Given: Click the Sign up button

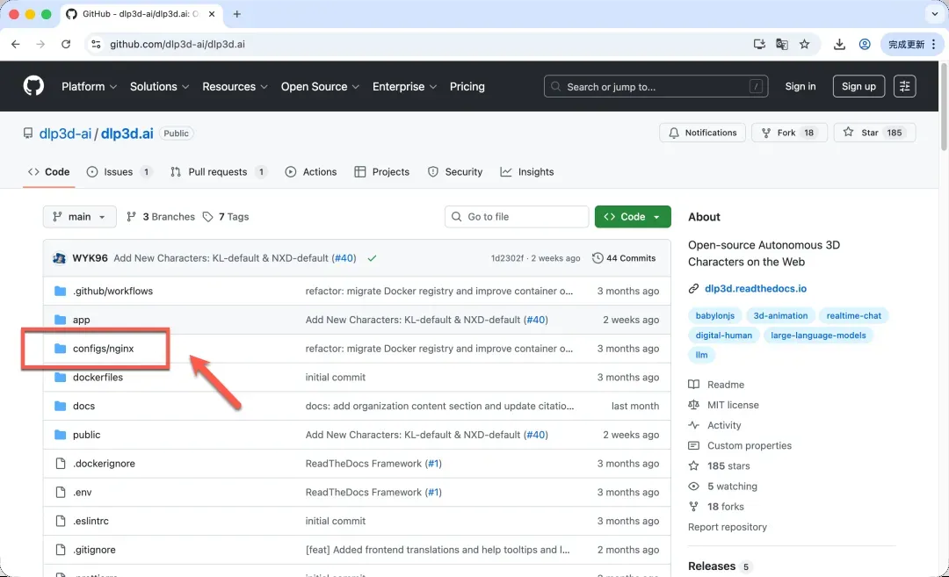Looking at the screenshot, I should (x=858, y=86).
